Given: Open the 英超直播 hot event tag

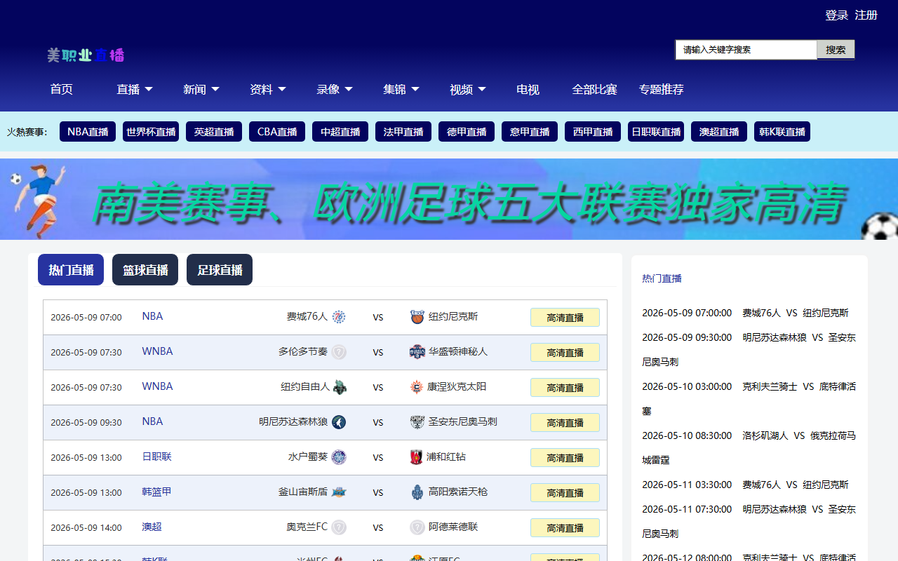Looking at the screenshot, I should coord(214,132).
